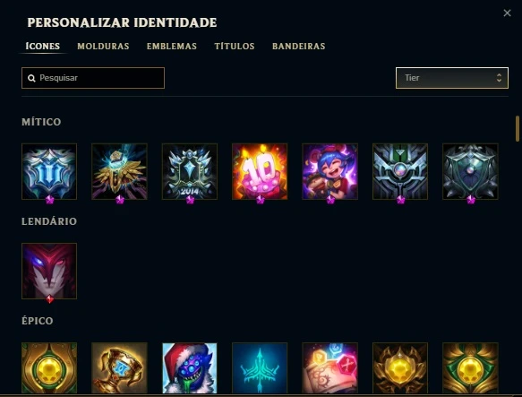Screen dimensions: 522x397
Task: Close the Personalizar Identidade dialog
Action: tap(507, 13)
